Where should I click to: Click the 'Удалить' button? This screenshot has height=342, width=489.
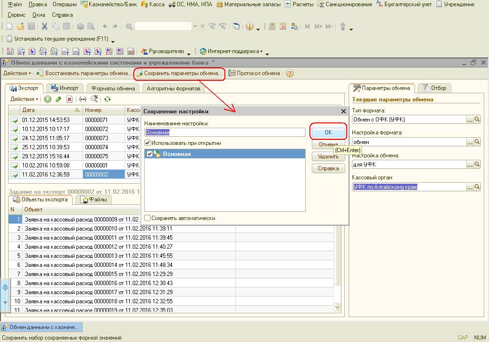(328, 156)
